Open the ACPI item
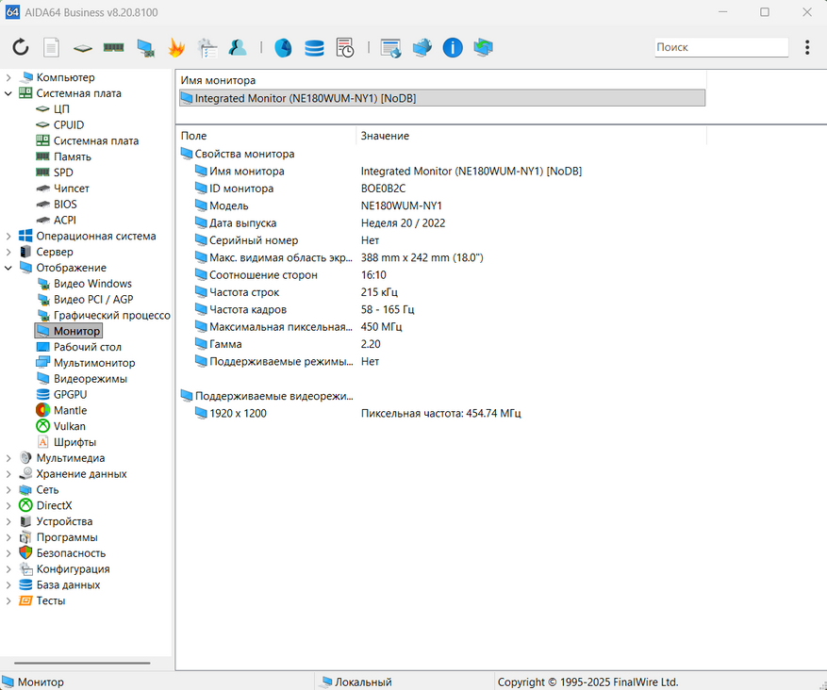 point(65,220)
